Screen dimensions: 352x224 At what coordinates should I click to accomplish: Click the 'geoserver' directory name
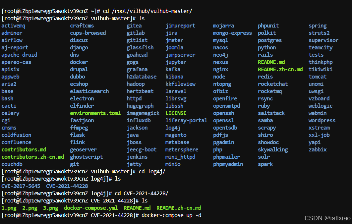point(84,150)
